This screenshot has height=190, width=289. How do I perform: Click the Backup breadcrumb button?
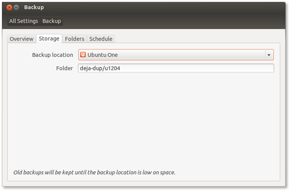click(x=52, y=21)
